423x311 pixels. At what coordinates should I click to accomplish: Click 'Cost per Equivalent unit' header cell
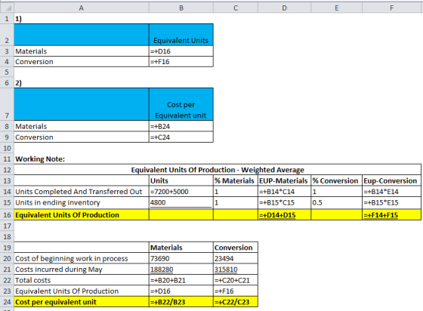pyautogui.click(x=181, y=104)
